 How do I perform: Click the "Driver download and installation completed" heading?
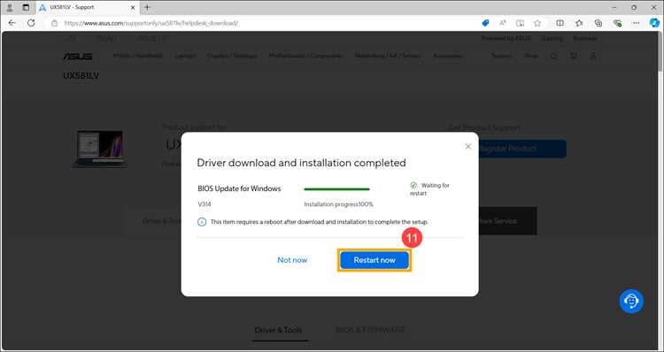[302, 163]
